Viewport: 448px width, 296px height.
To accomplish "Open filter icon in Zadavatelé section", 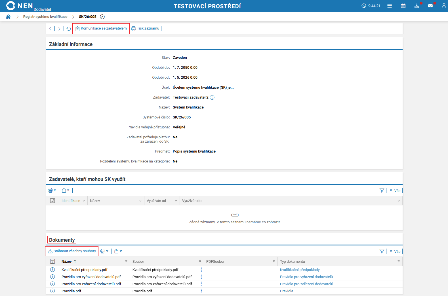I will coord(382,190).
